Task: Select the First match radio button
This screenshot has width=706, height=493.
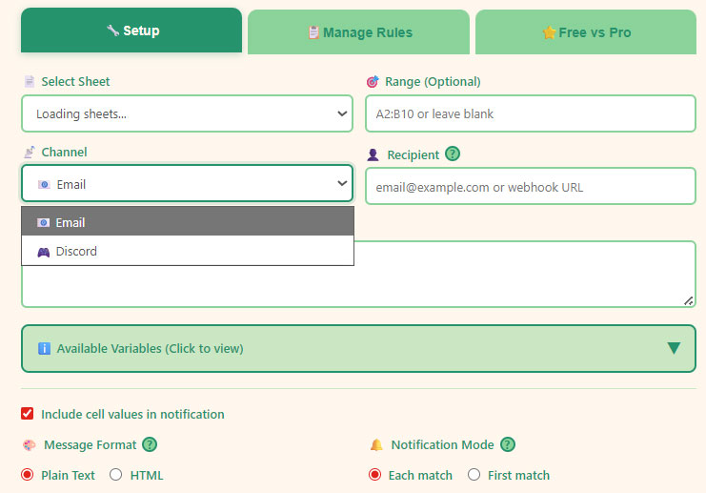Action: click(x=474, y=475)
